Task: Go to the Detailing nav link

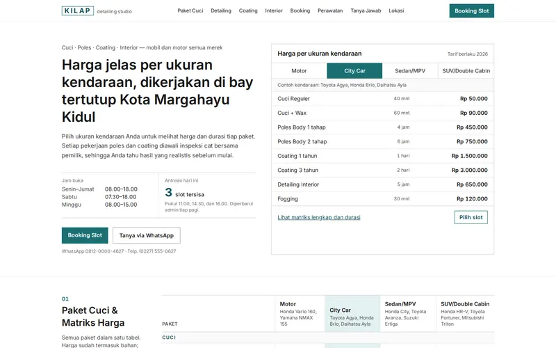Action: tap(221, 10)
